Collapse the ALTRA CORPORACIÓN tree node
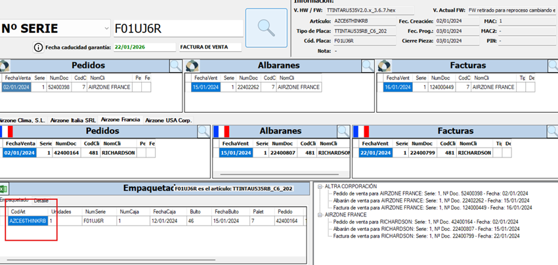This screenshot has height=265, width=558. [x=319, y=187]
